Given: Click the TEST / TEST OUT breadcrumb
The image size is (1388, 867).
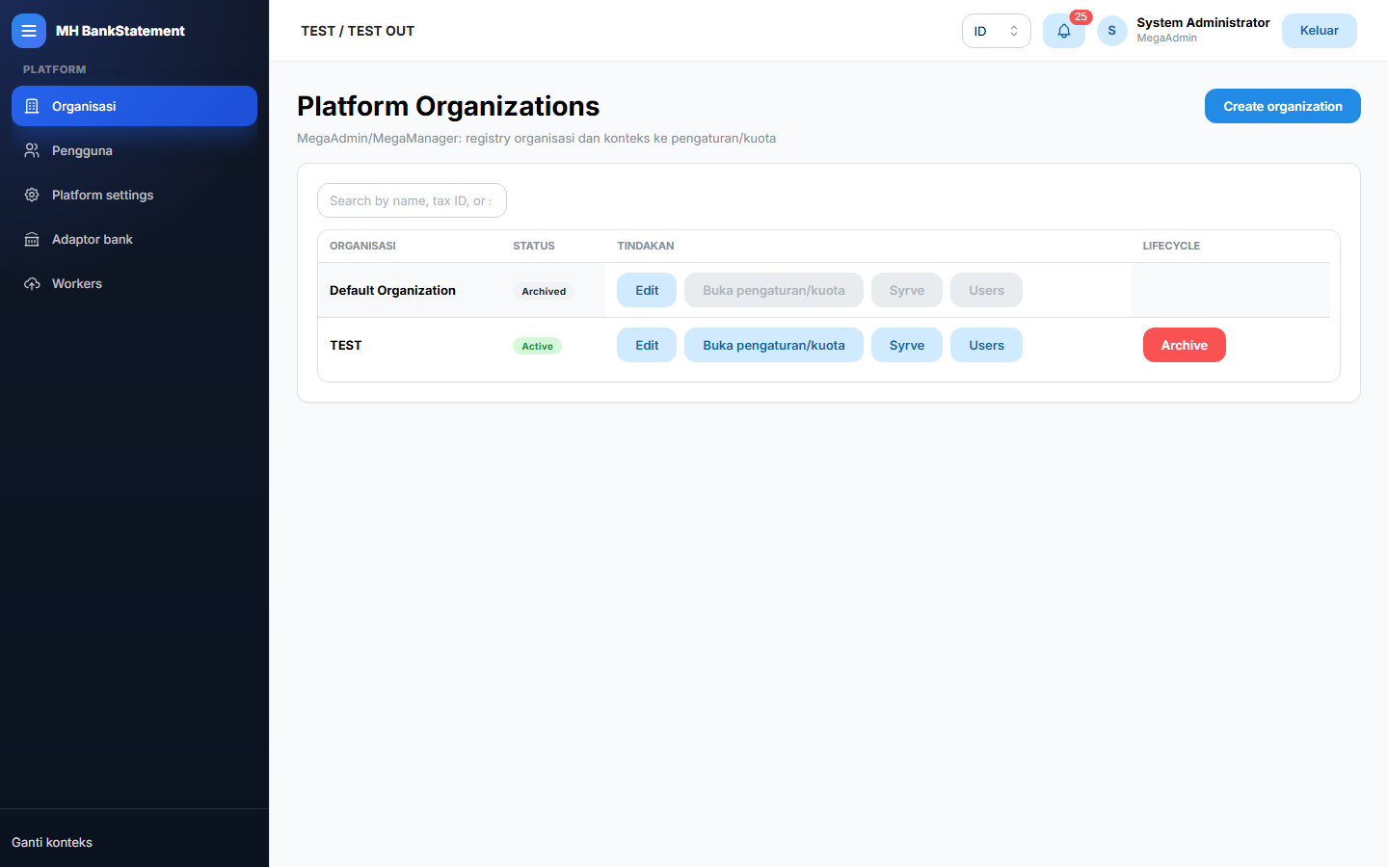Looking at the screenshot, I should click(x=358, y=31).
